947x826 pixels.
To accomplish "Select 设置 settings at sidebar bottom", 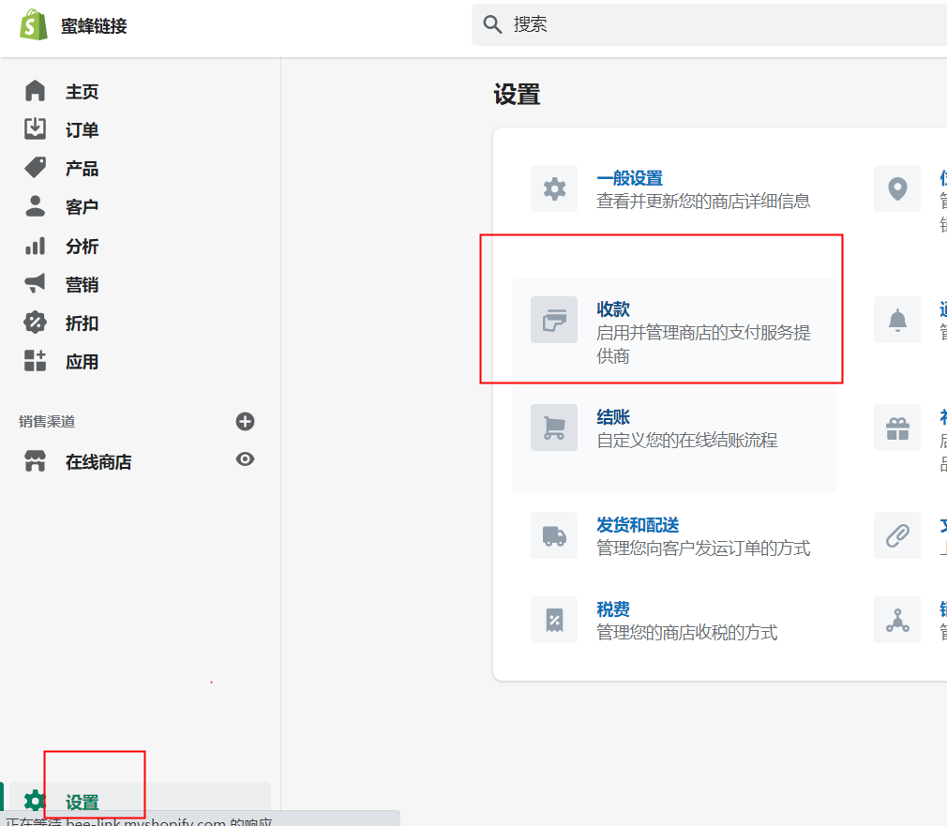I will 83,803.
